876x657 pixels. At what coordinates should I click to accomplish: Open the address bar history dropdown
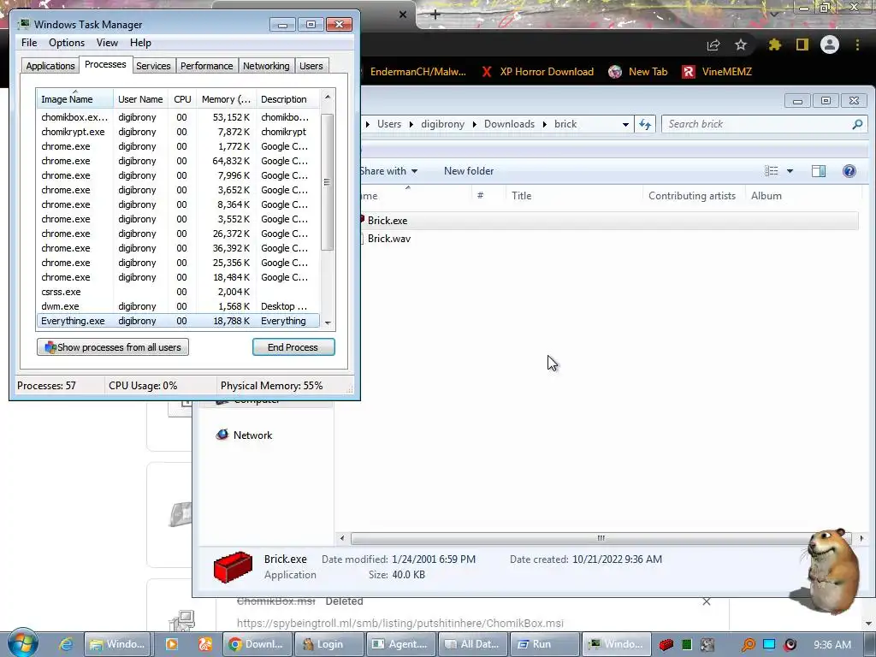pyautogui.click(x=625, y=124)
